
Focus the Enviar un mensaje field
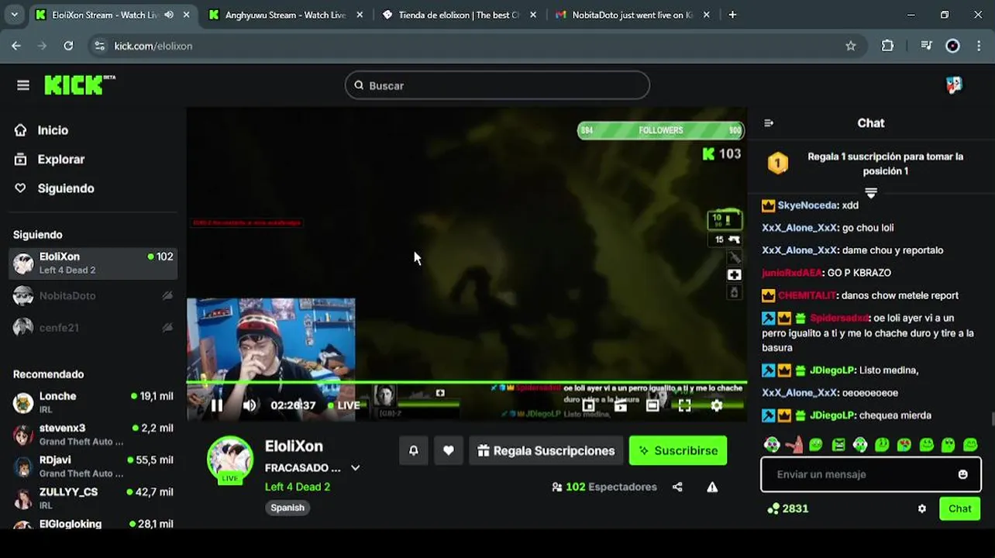(870, 474)
